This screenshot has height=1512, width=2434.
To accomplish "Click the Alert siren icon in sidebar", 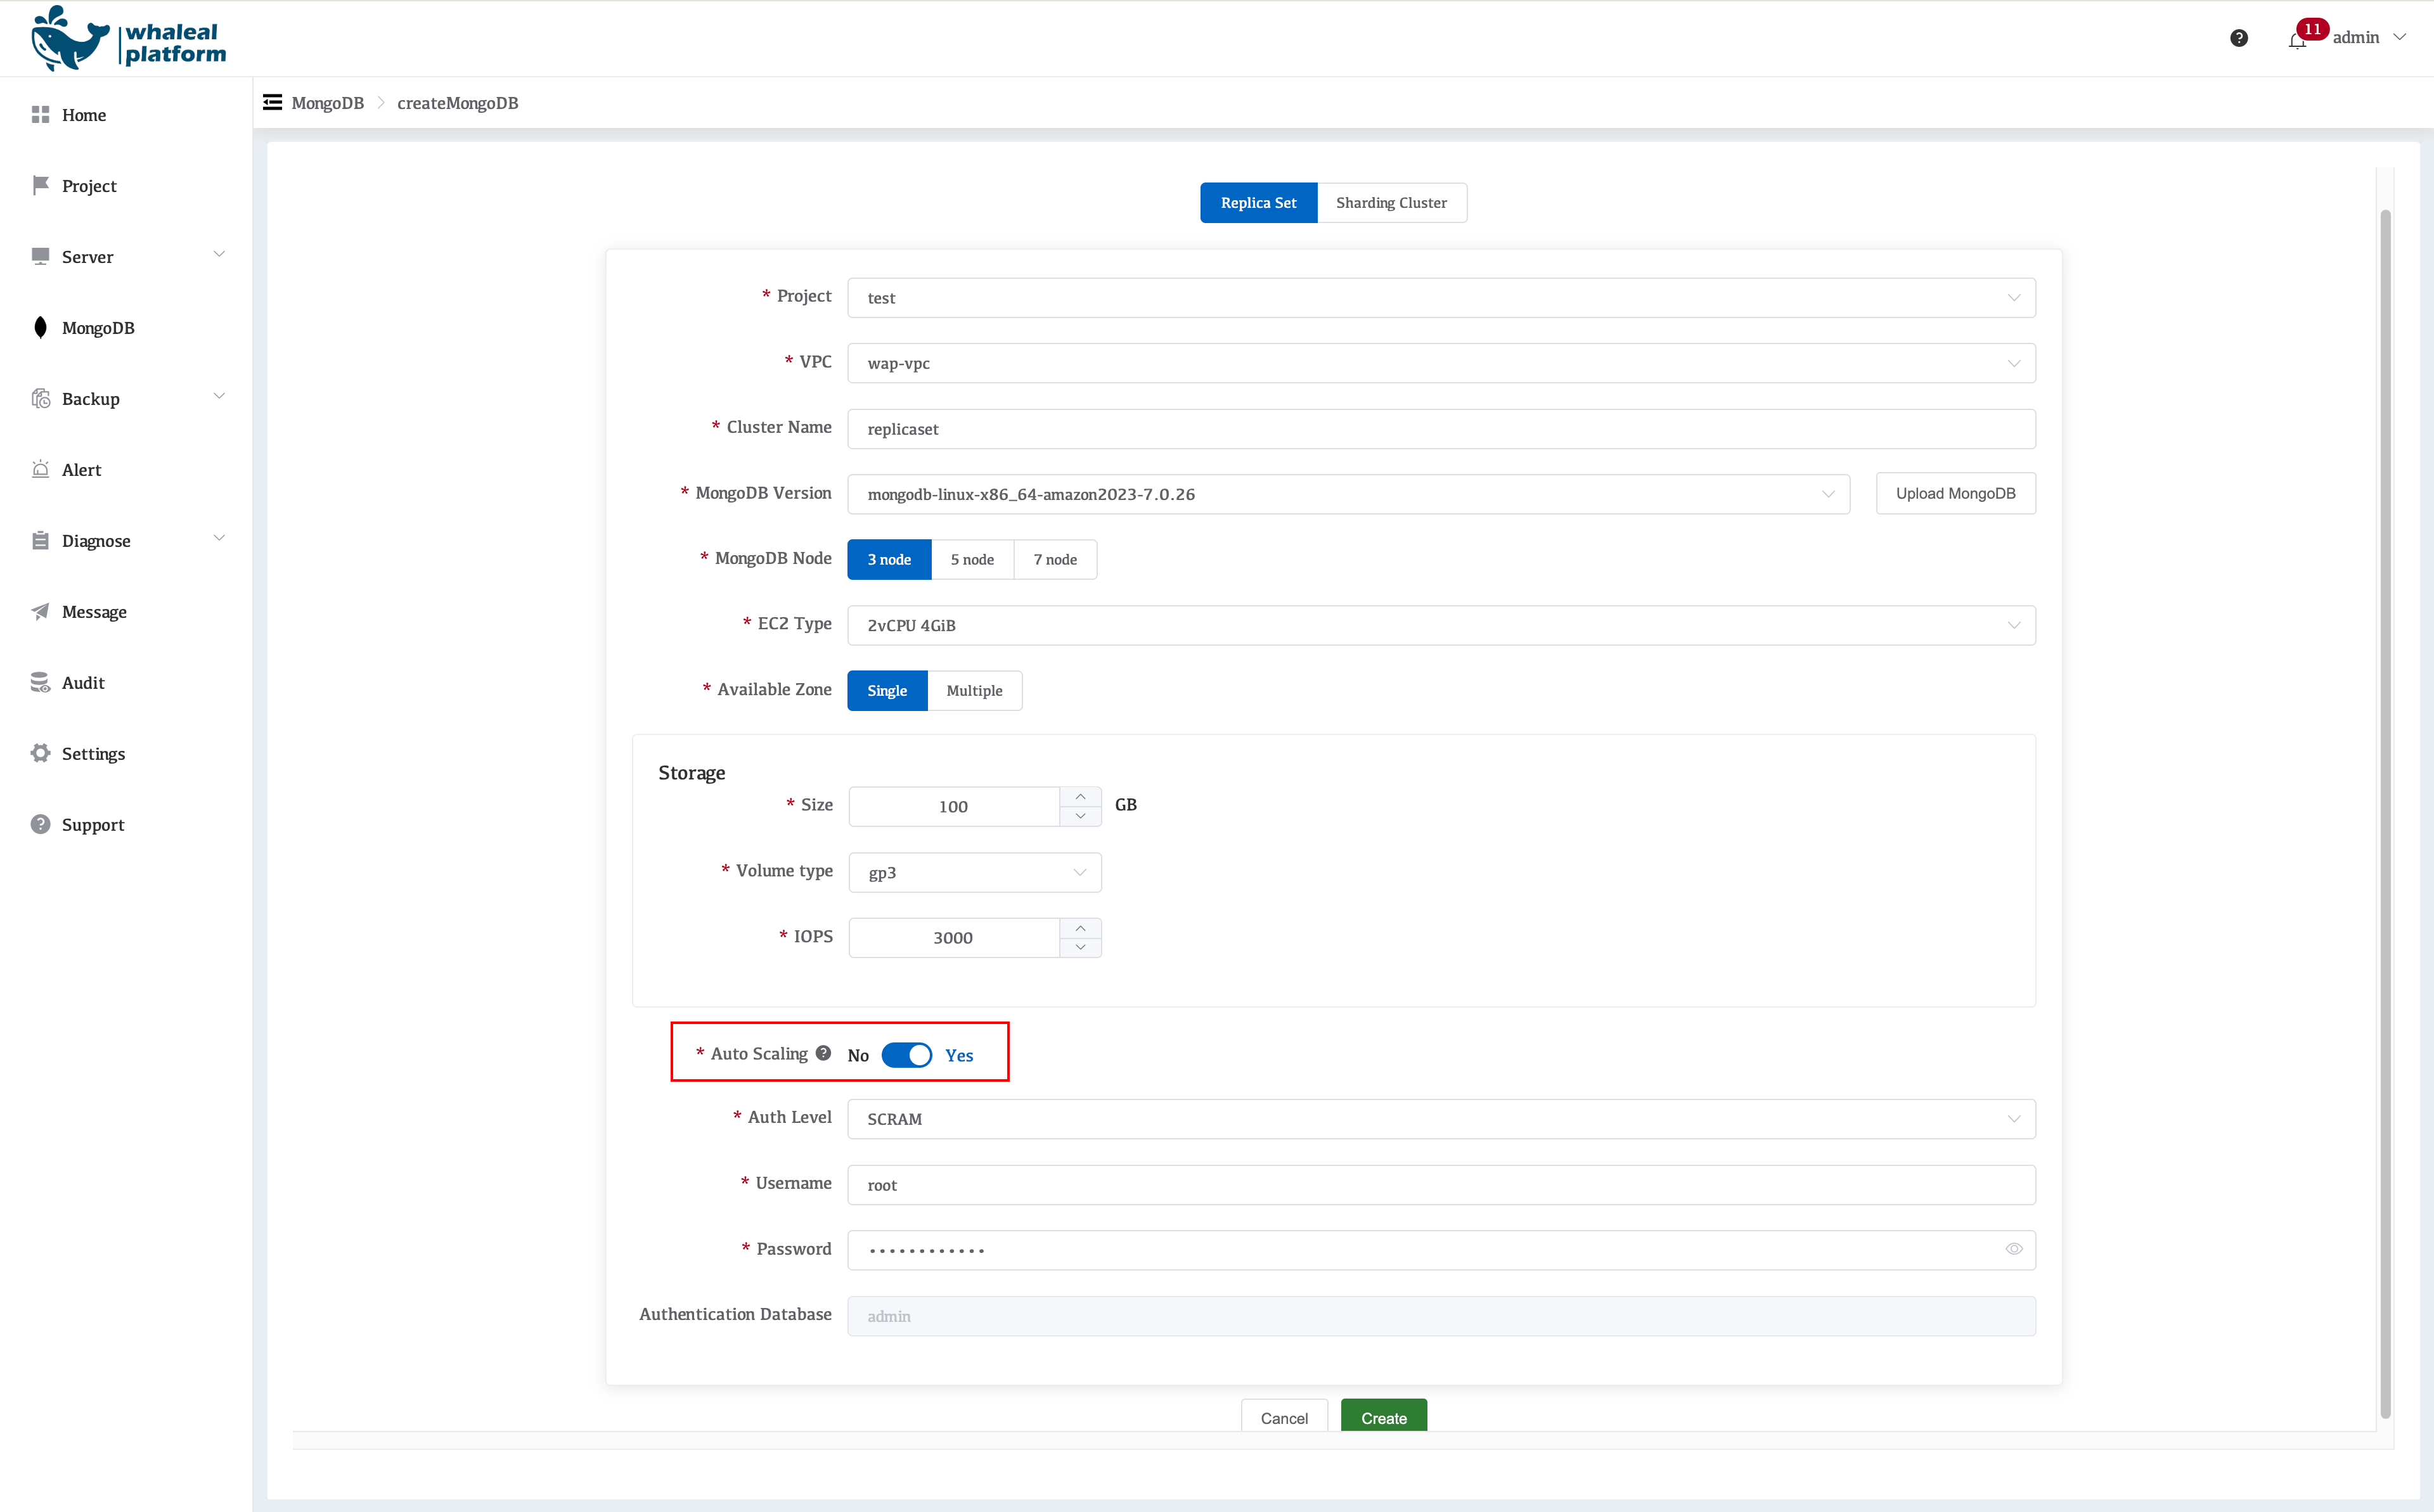I will (x=40, y=469).
